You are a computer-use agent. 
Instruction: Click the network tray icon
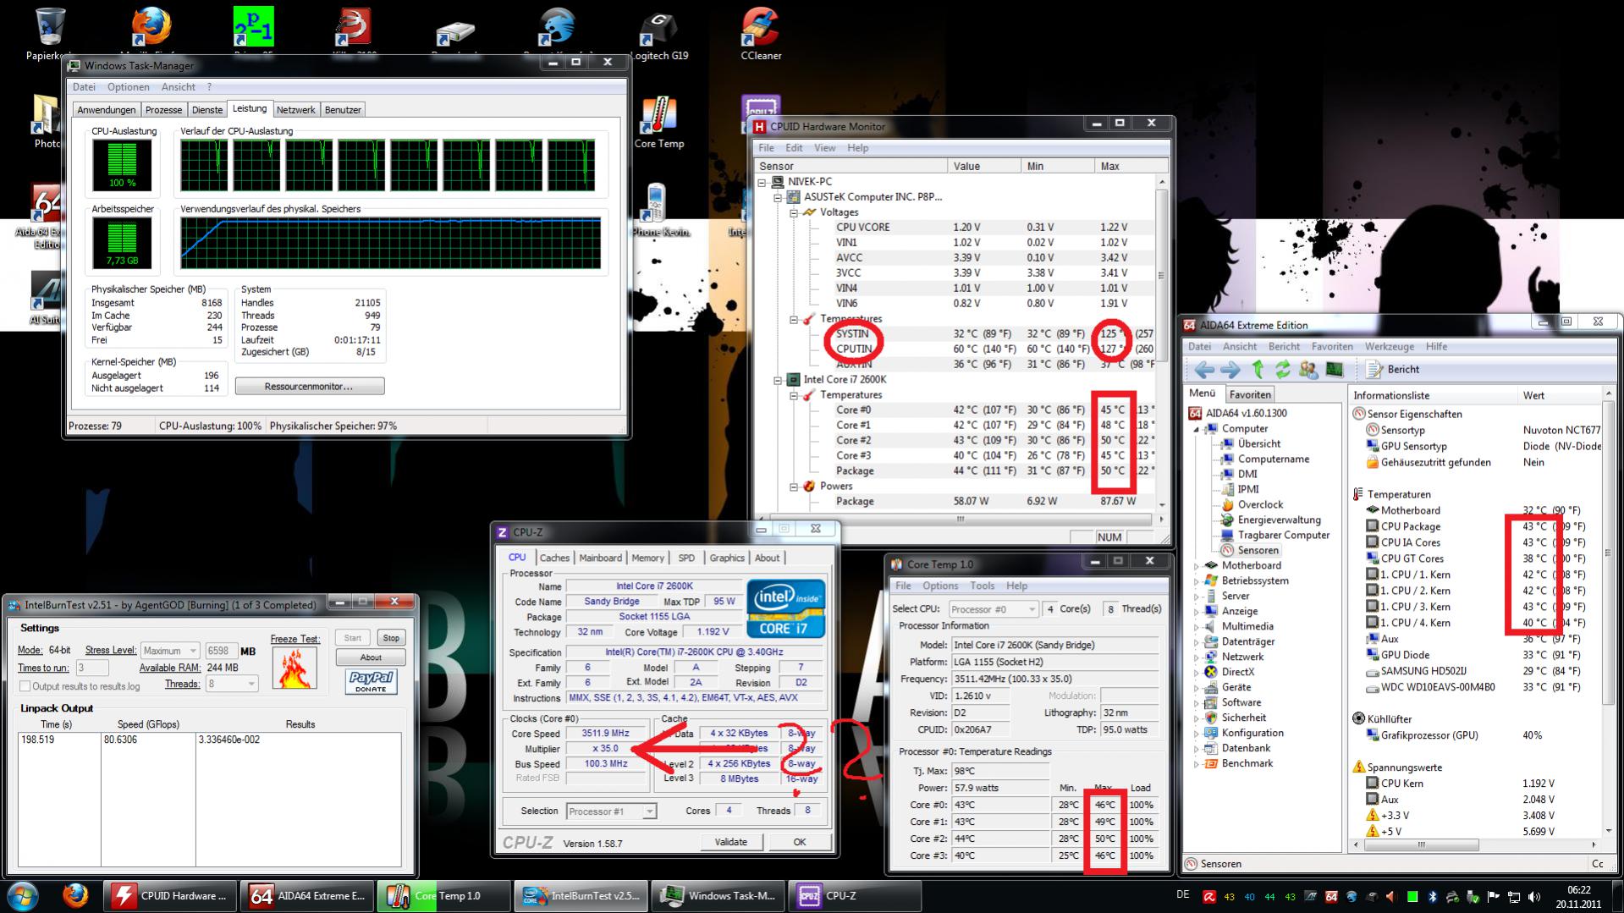coord(1514,897)
